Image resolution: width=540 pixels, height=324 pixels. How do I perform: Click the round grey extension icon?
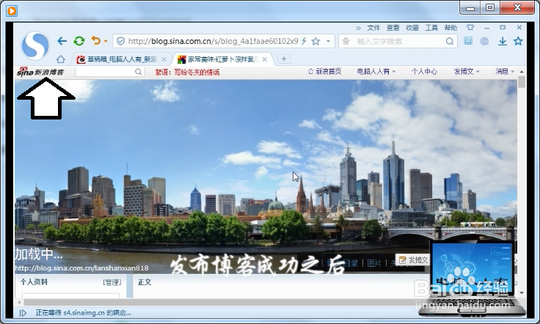pos(484,41)
